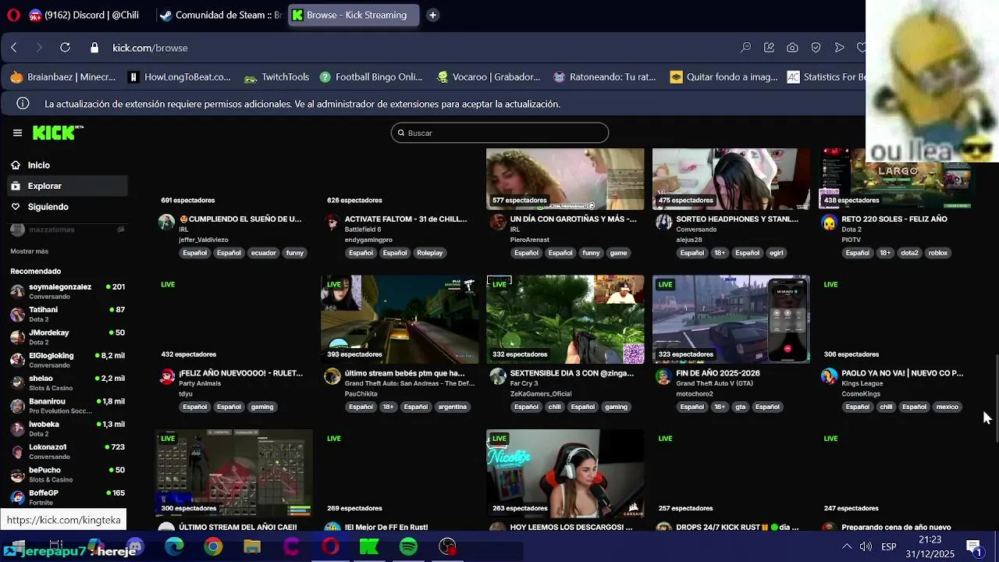Click the Opera menu logo

[x=12, y=15]
